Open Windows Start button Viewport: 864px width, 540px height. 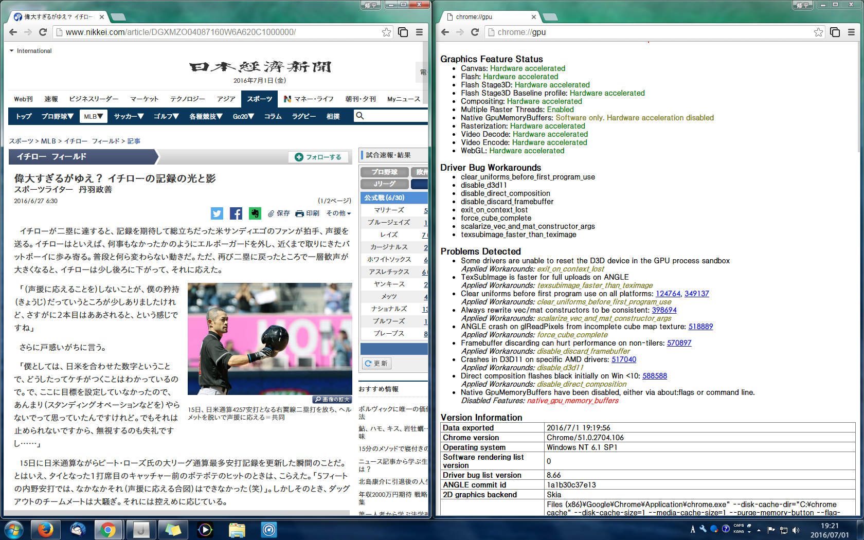coord(13,529)
